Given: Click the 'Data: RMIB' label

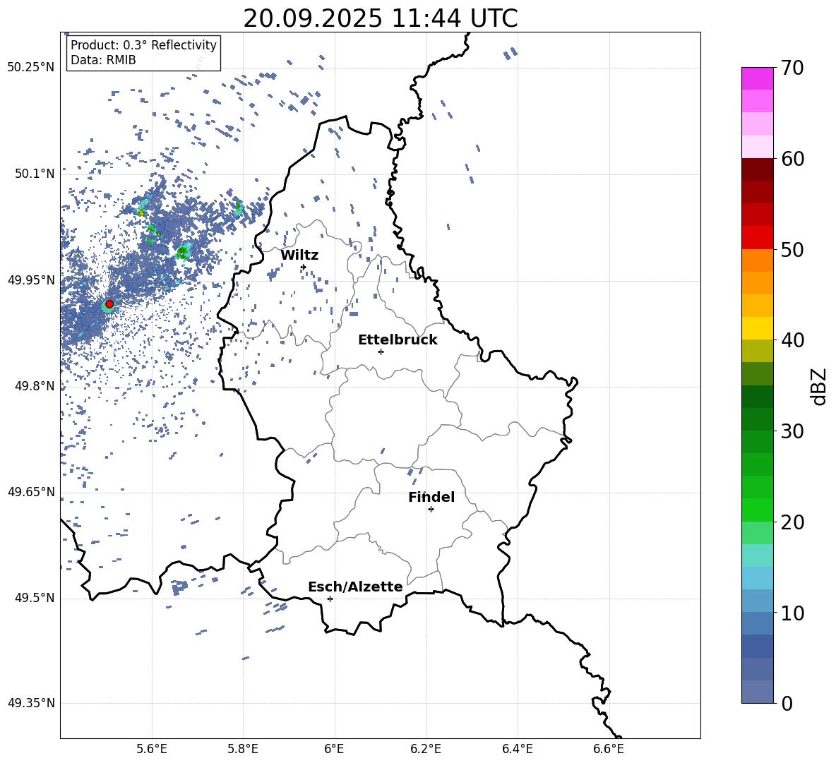Looking at the screenshot, I should pyautogui.click(x=103, y=60).
